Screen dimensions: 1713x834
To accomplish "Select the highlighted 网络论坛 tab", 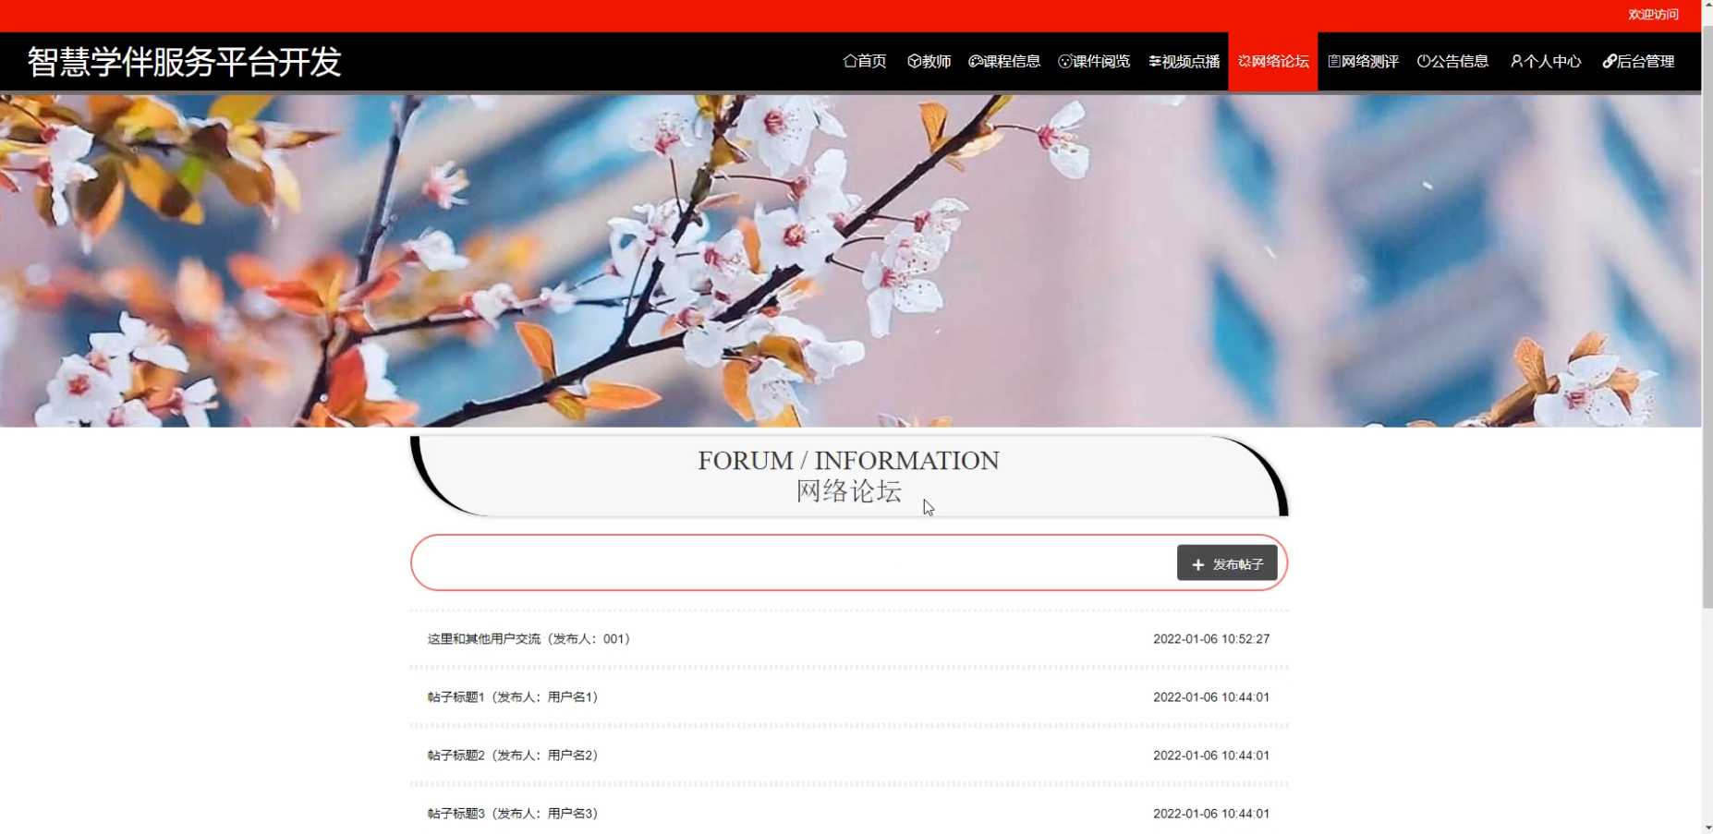I will click(1273, 61).
